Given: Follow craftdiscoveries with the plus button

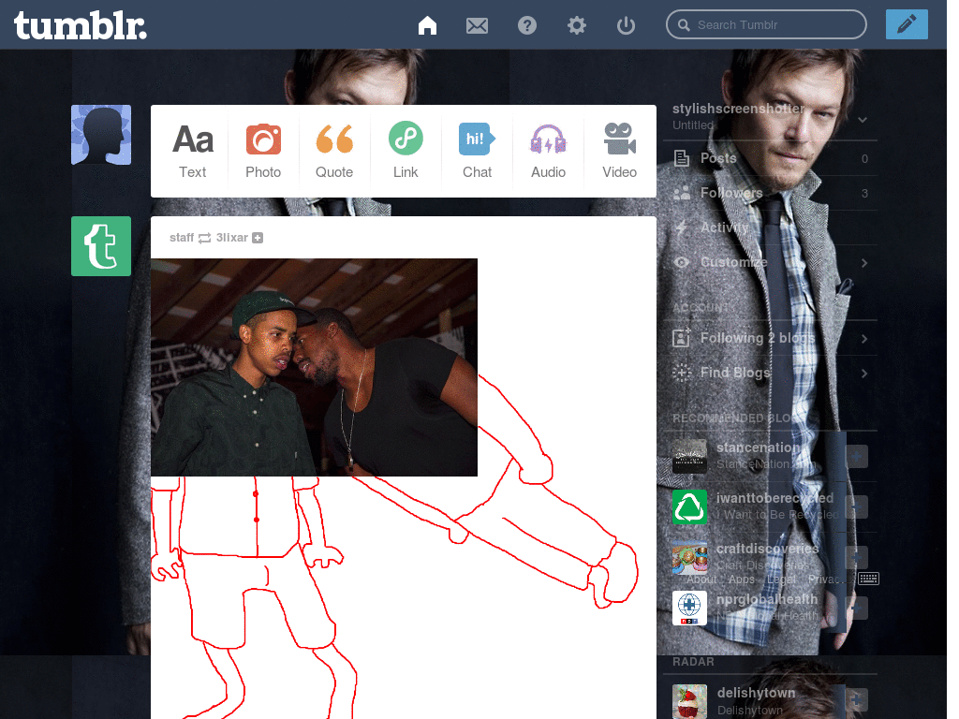Looking at the screenshot, I should point(856,557).
